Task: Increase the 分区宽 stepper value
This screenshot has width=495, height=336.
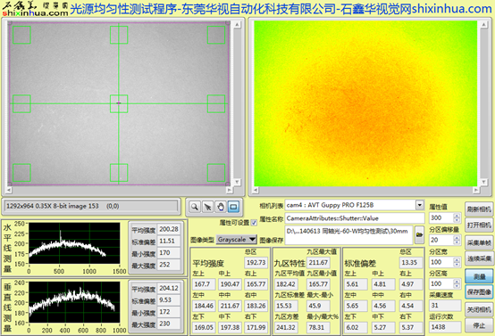Action: pyautogui.click(x=457, y=259)
